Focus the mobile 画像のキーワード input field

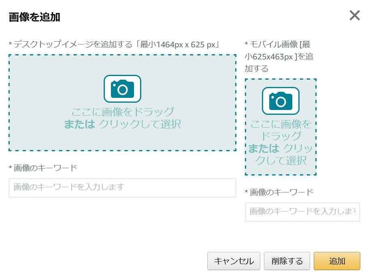coord(302,212)
